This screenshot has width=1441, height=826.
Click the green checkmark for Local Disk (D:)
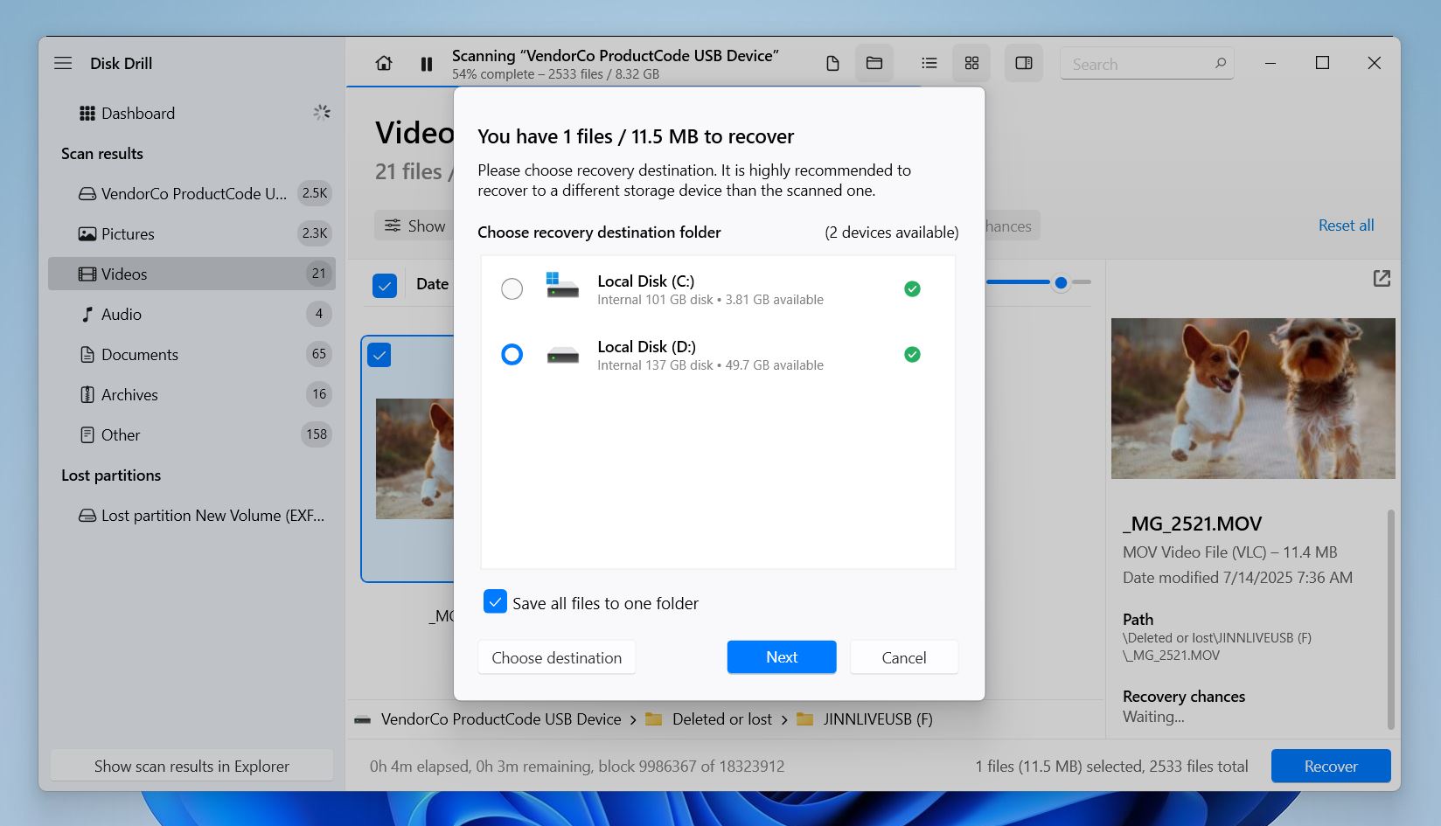tap(912, 354)
